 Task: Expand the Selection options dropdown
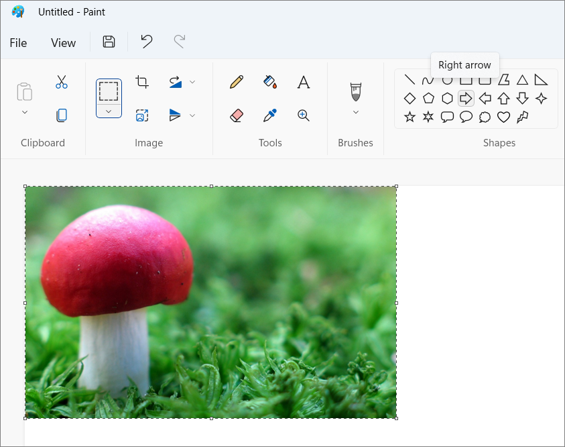[109, 111]
